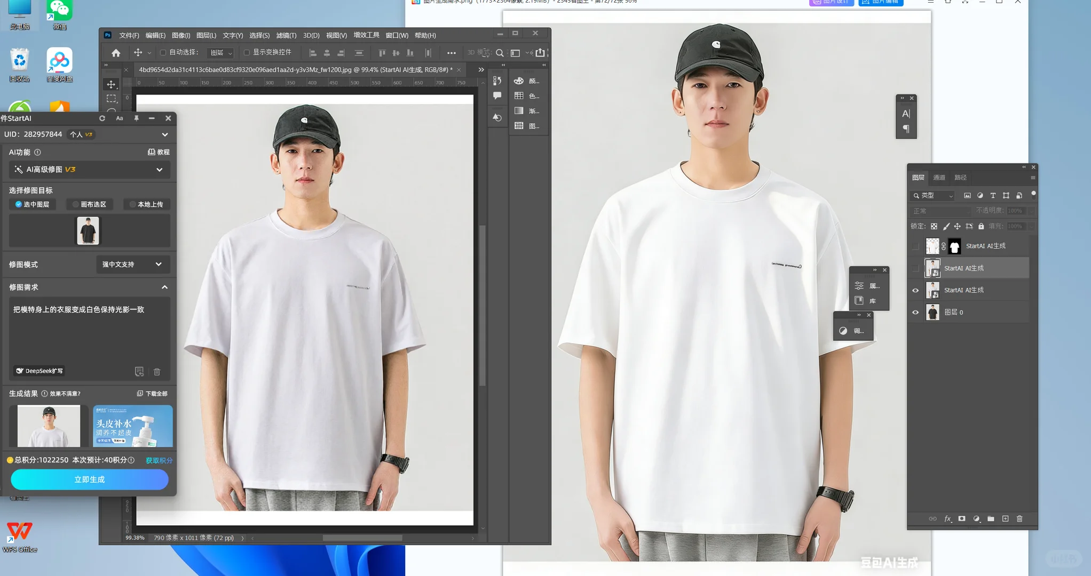The width and height of the screenshot is (1091, 576).
Task: Delete layer using trash icon
Action: tap(1019, 518)
